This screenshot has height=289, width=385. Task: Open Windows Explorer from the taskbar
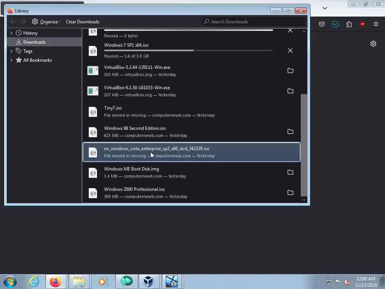[79, 281]
